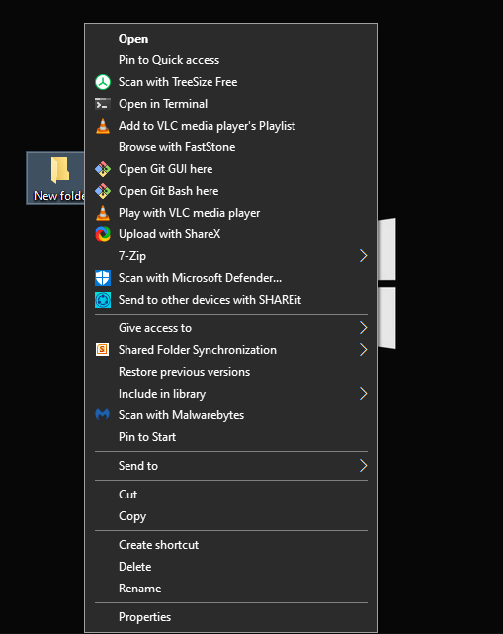Click the Git Bash diamond icon
Screen dimensions: 503x634
[x=103, y=191]
